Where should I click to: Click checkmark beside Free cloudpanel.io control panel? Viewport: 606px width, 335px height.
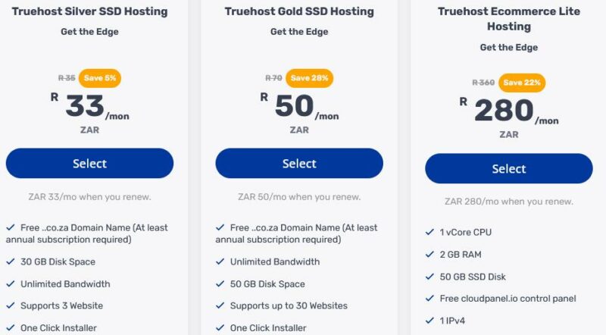pyautogui.click(x=430, y=299)
